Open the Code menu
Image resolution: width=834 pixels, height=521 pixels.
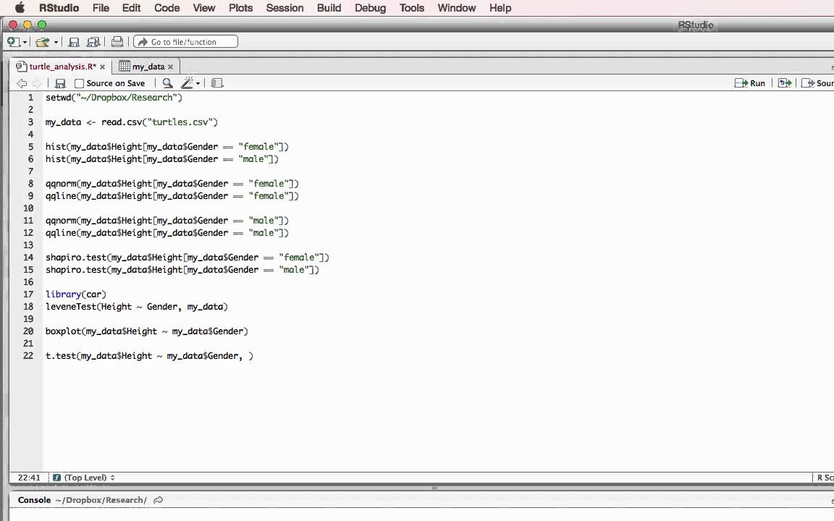coord(167,8)
